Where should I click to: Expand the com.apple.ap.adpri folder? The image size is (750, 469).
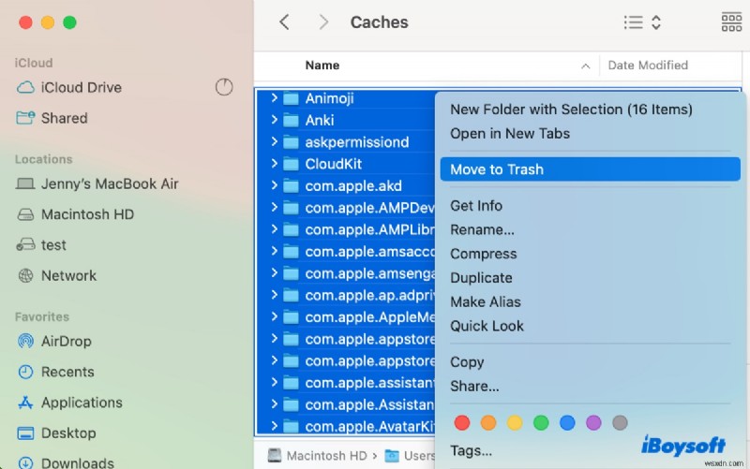(x=274, y=295)
